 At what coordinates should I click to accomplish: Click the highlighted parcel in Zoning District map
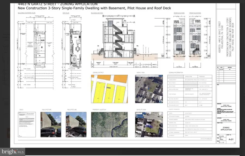tap(109, 88)
